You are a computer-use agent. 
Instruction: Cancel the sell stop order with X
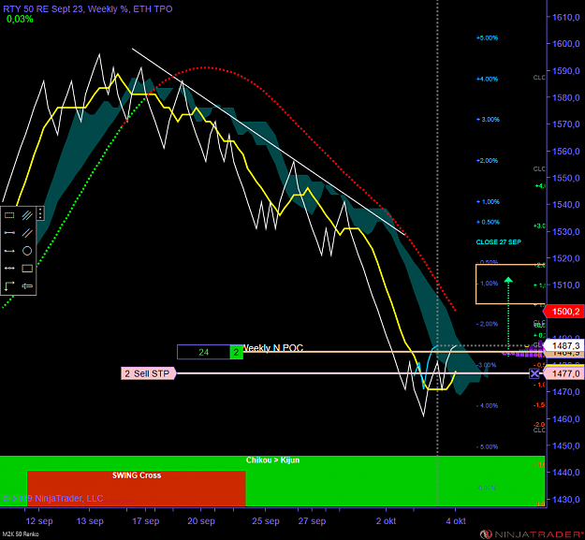(534, 373)
